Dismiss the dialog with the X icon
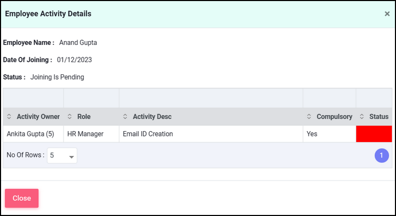Viewport: 396px width, 216px height. coord(387,14)
